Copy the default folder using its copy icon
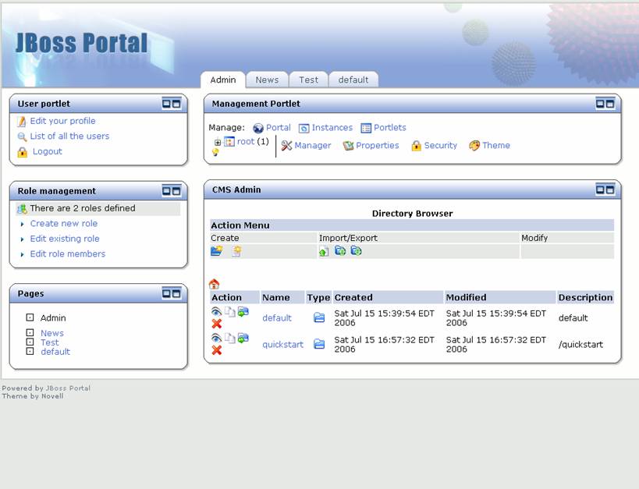The height and width of the screenshot is (489, 639). coord(230,312)
